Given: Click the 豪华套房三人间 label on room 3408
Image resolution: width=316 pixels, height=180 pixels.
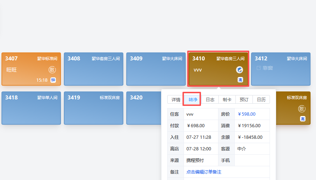Looking at the screenshot, I should 106,59.
